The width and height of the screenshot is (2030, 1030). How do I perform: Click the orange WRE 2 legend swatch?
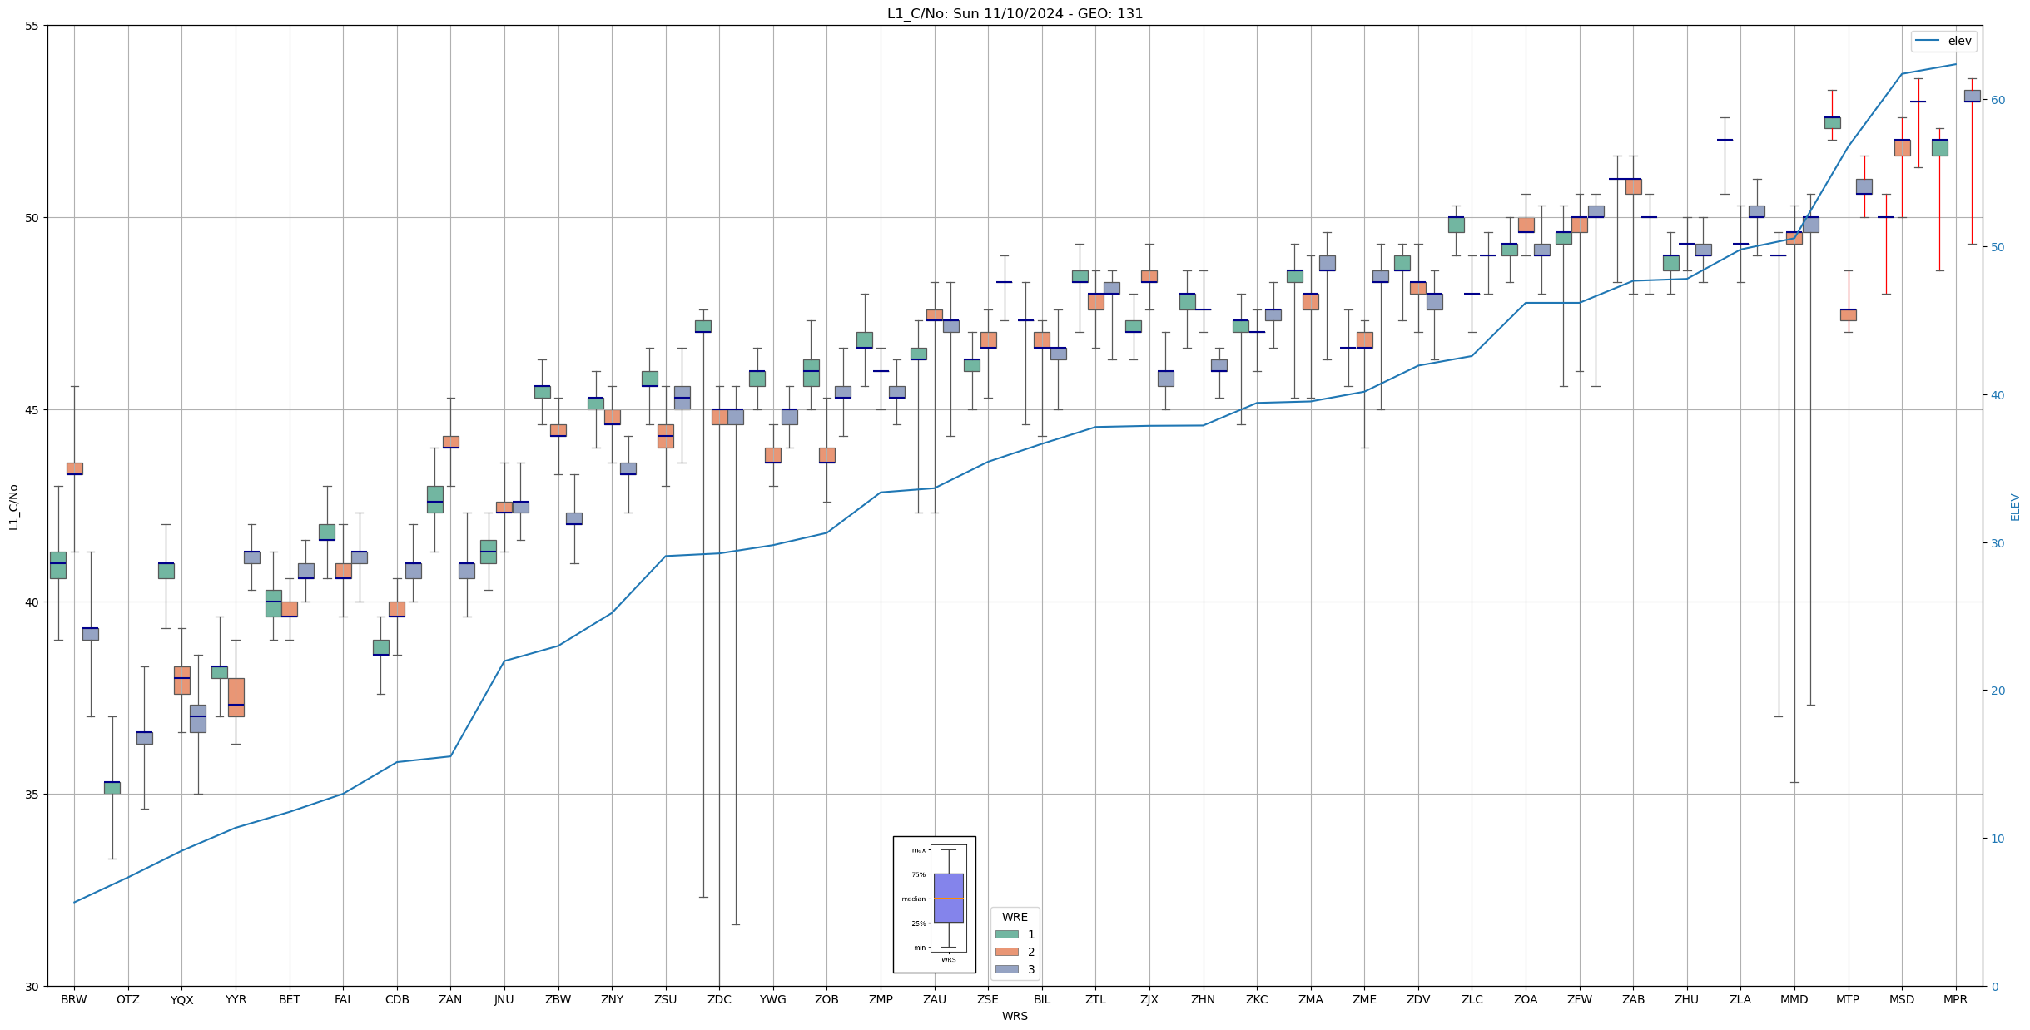click(1006, 952)
